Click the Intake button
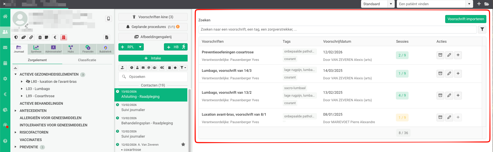Image resolution: width=493 pixels, height=152 pixels. 153,58
